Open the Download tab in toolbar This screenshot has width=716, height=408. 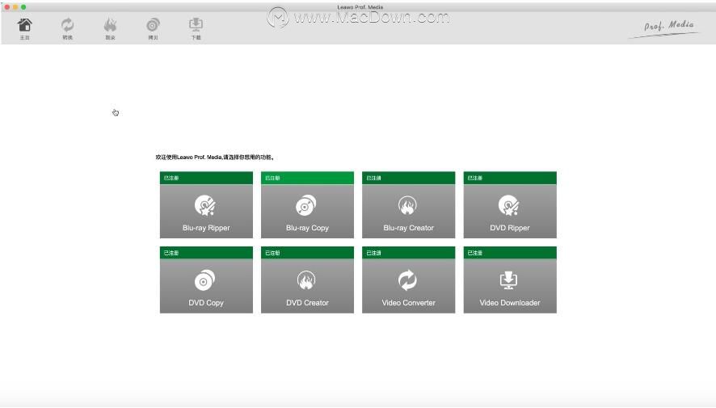pyautogui.click(x=196, y=29)
